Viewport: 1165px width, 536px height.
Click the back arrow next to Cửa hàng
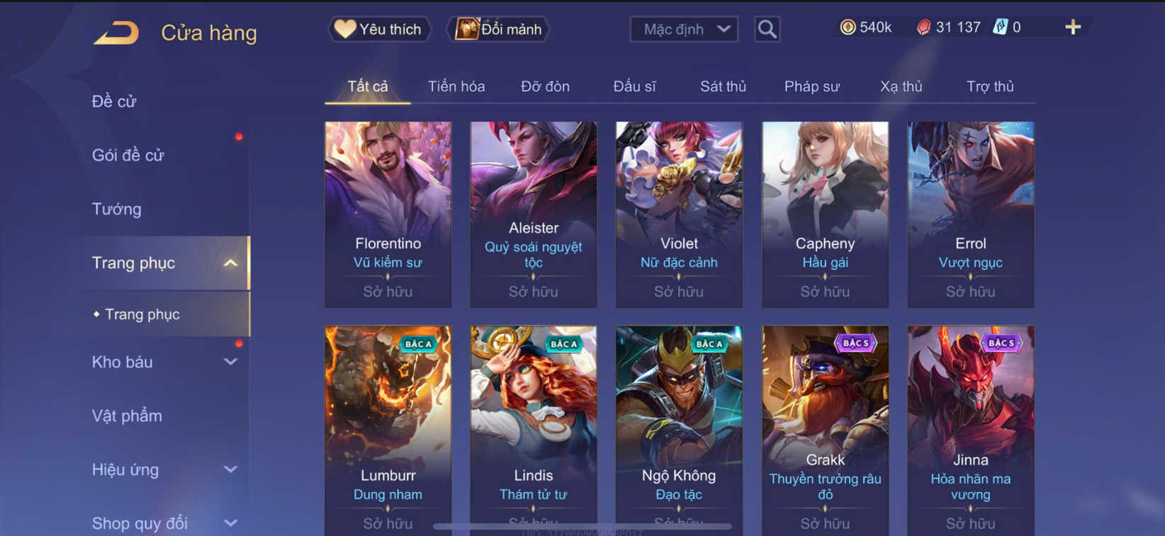point(116,33)
